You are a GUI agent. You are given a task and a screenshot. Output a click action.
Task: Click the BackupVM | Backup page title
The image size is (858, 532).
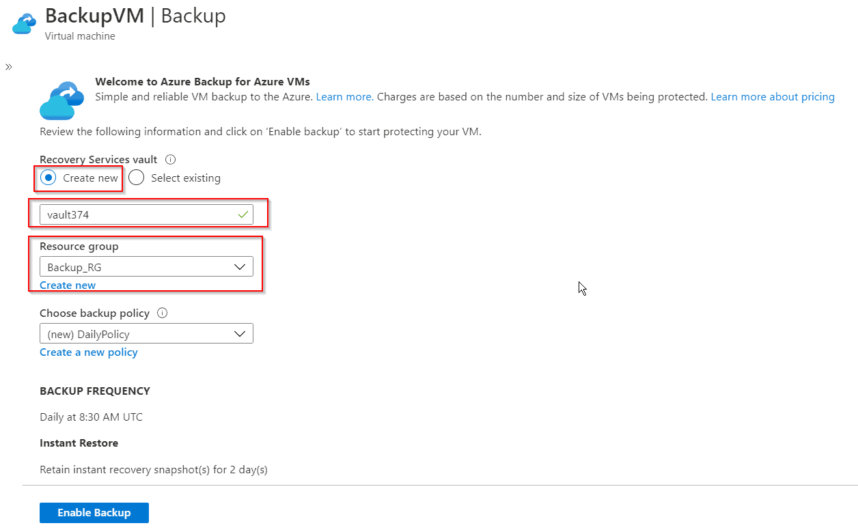click(135, 16)
